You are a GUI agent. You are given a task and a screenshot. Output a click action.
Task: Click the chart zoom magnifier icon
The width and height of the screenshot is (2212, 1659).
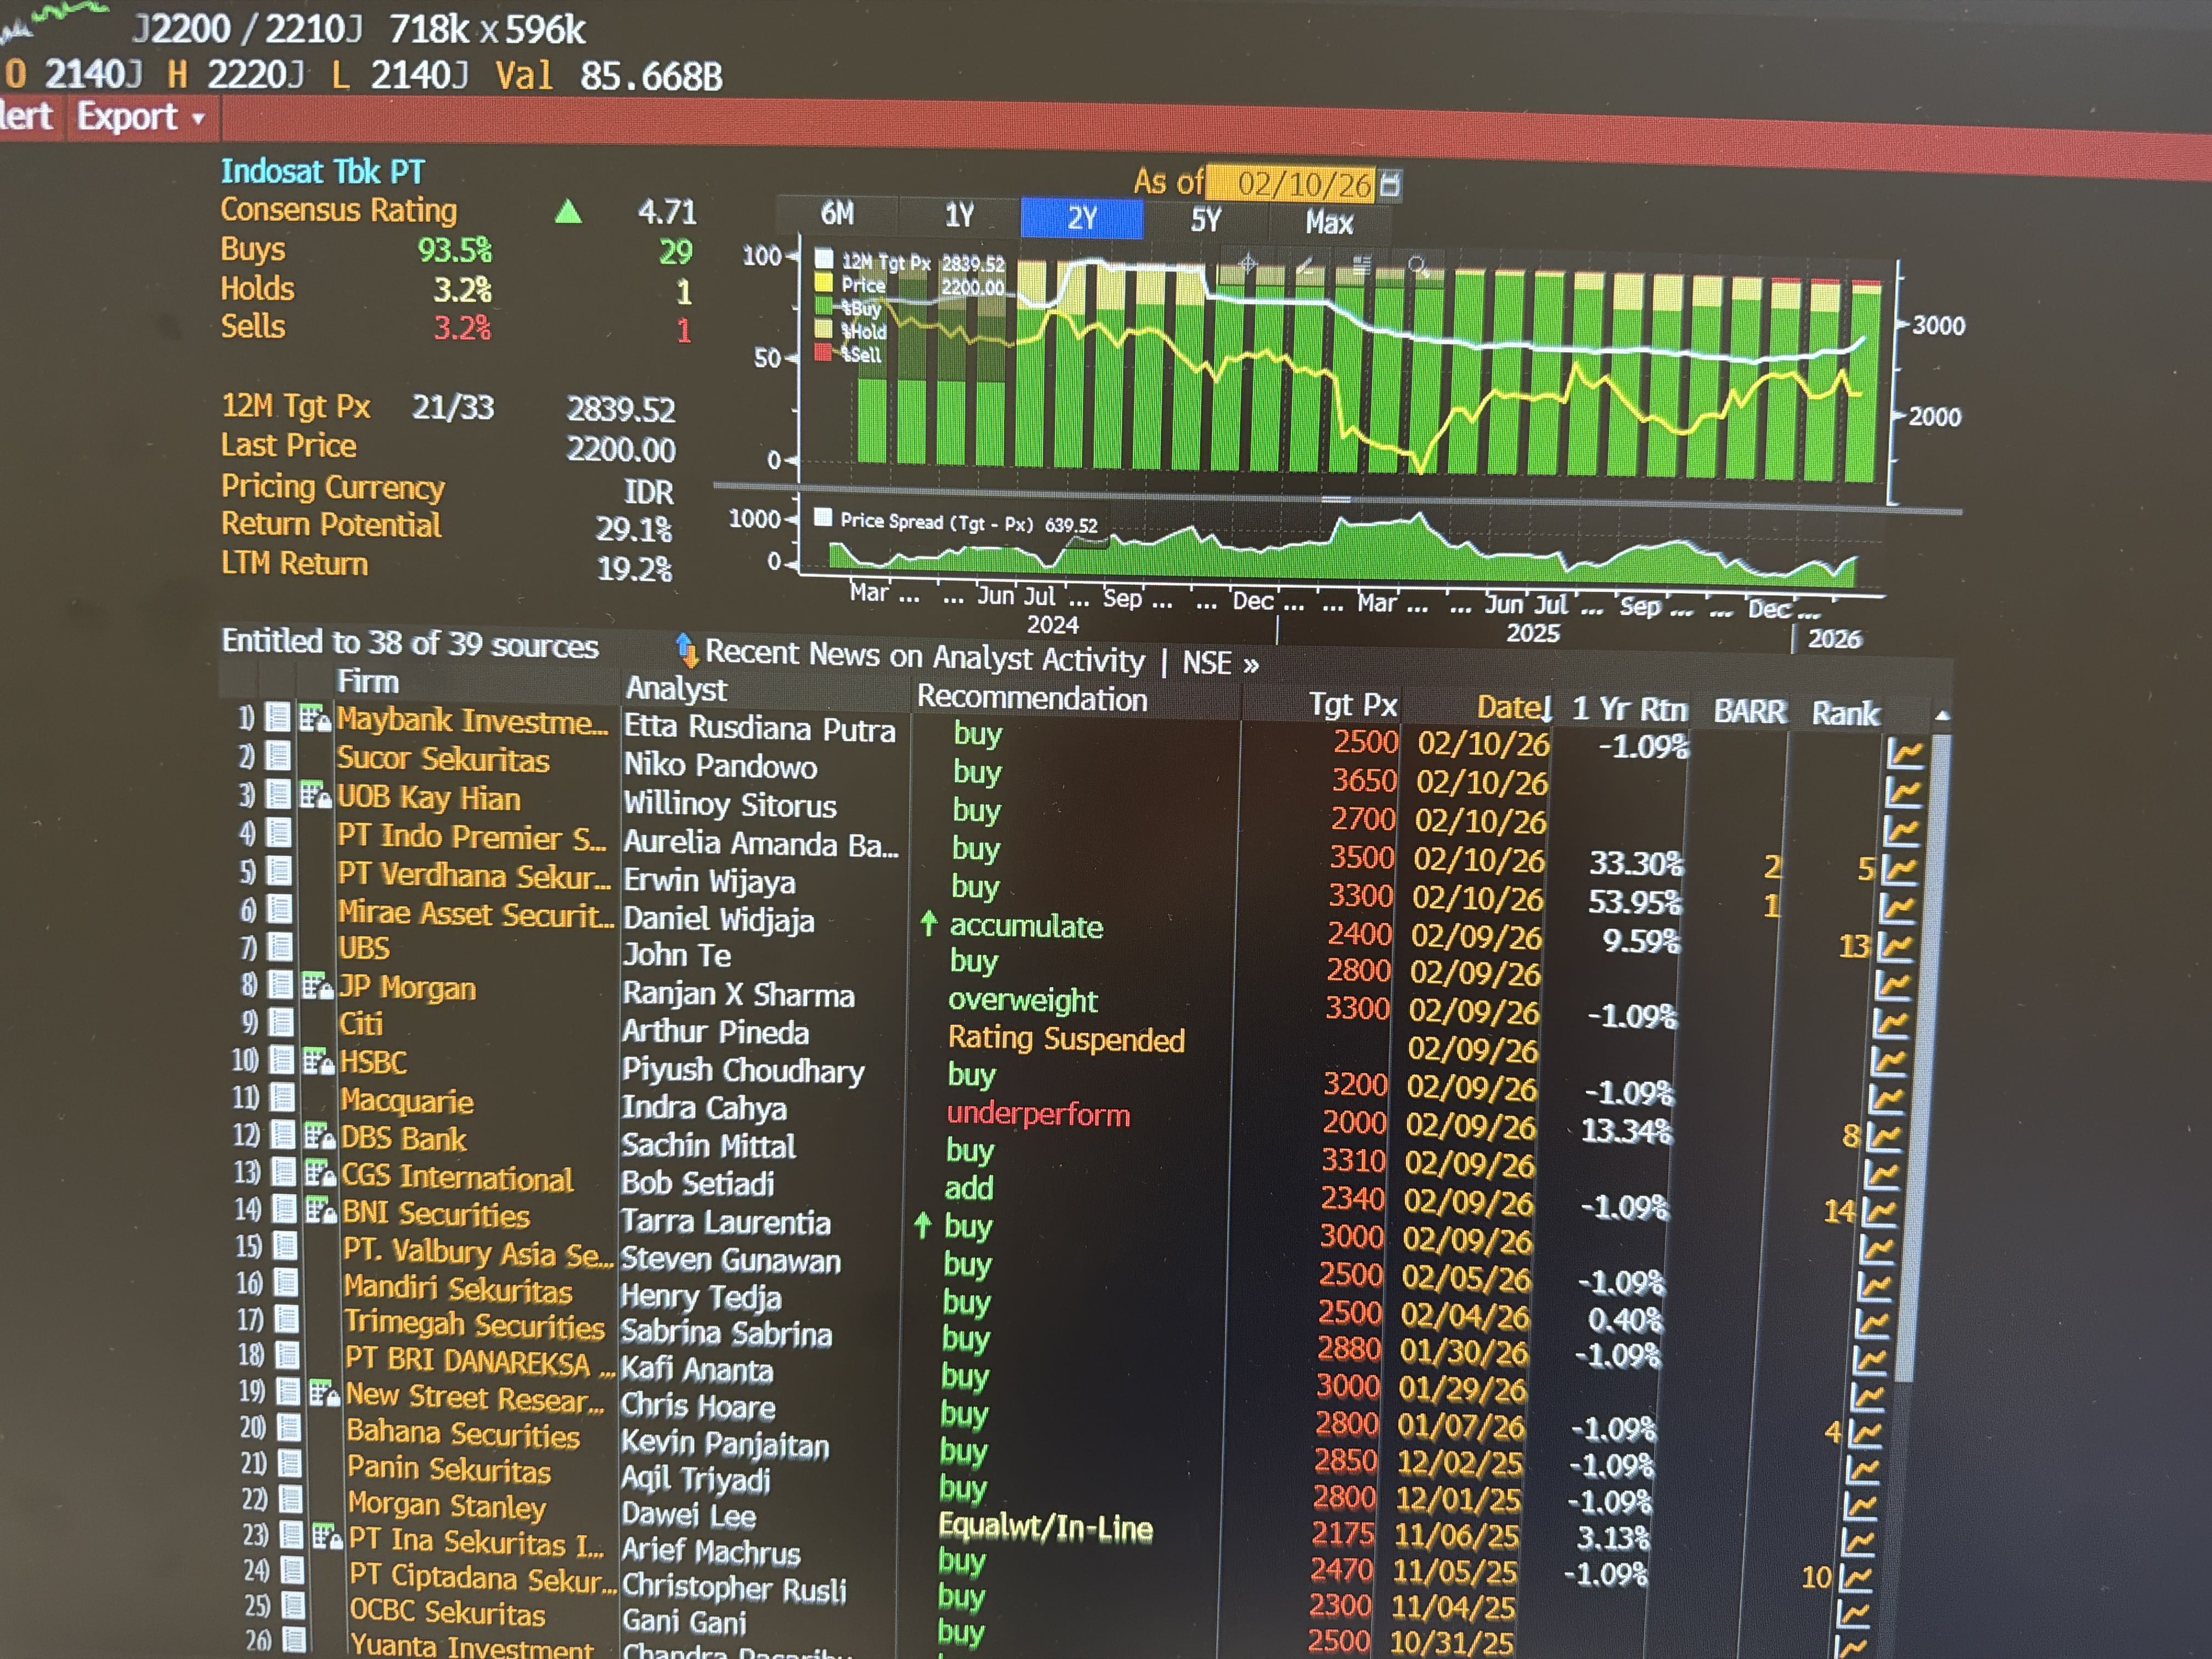click(1417, 266)
